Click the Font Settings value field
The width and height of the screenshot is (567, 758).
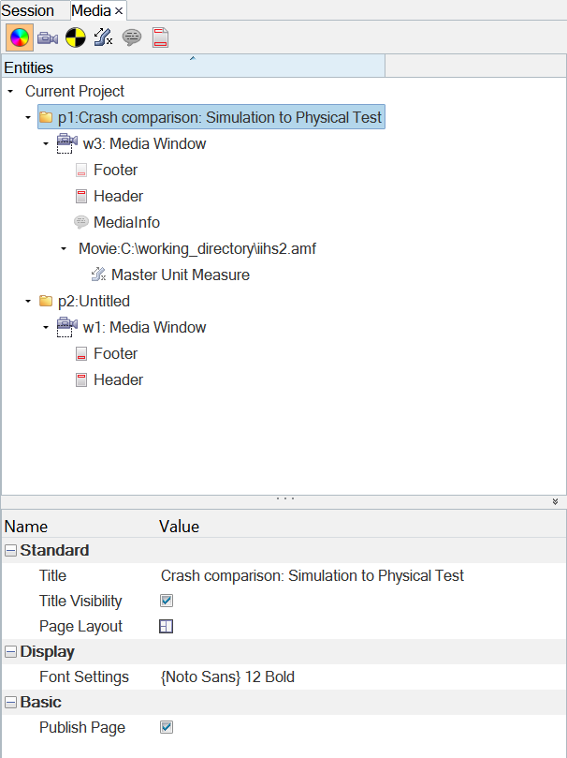[x=227, y=677]
